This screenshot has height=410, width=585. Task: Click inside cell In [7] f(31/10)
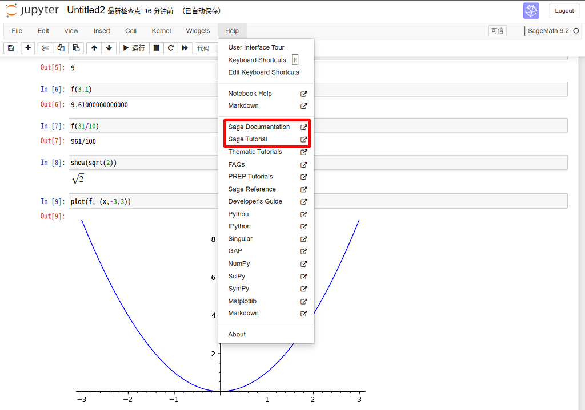pyautogui.click(x=318, y=126)
